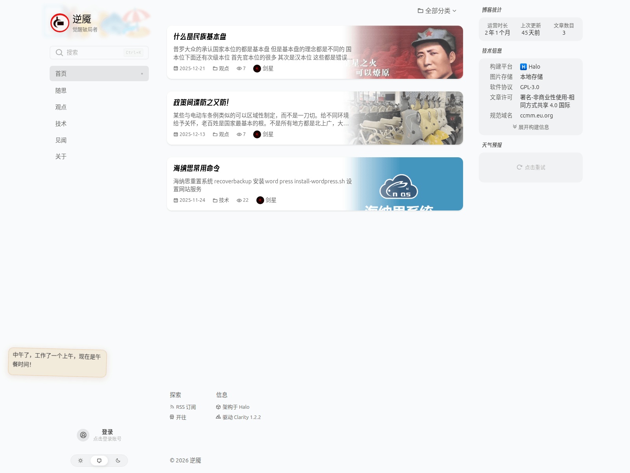
Task: Click the calendar icon for 2025-12-21
Action: click(x=176, y=69)
